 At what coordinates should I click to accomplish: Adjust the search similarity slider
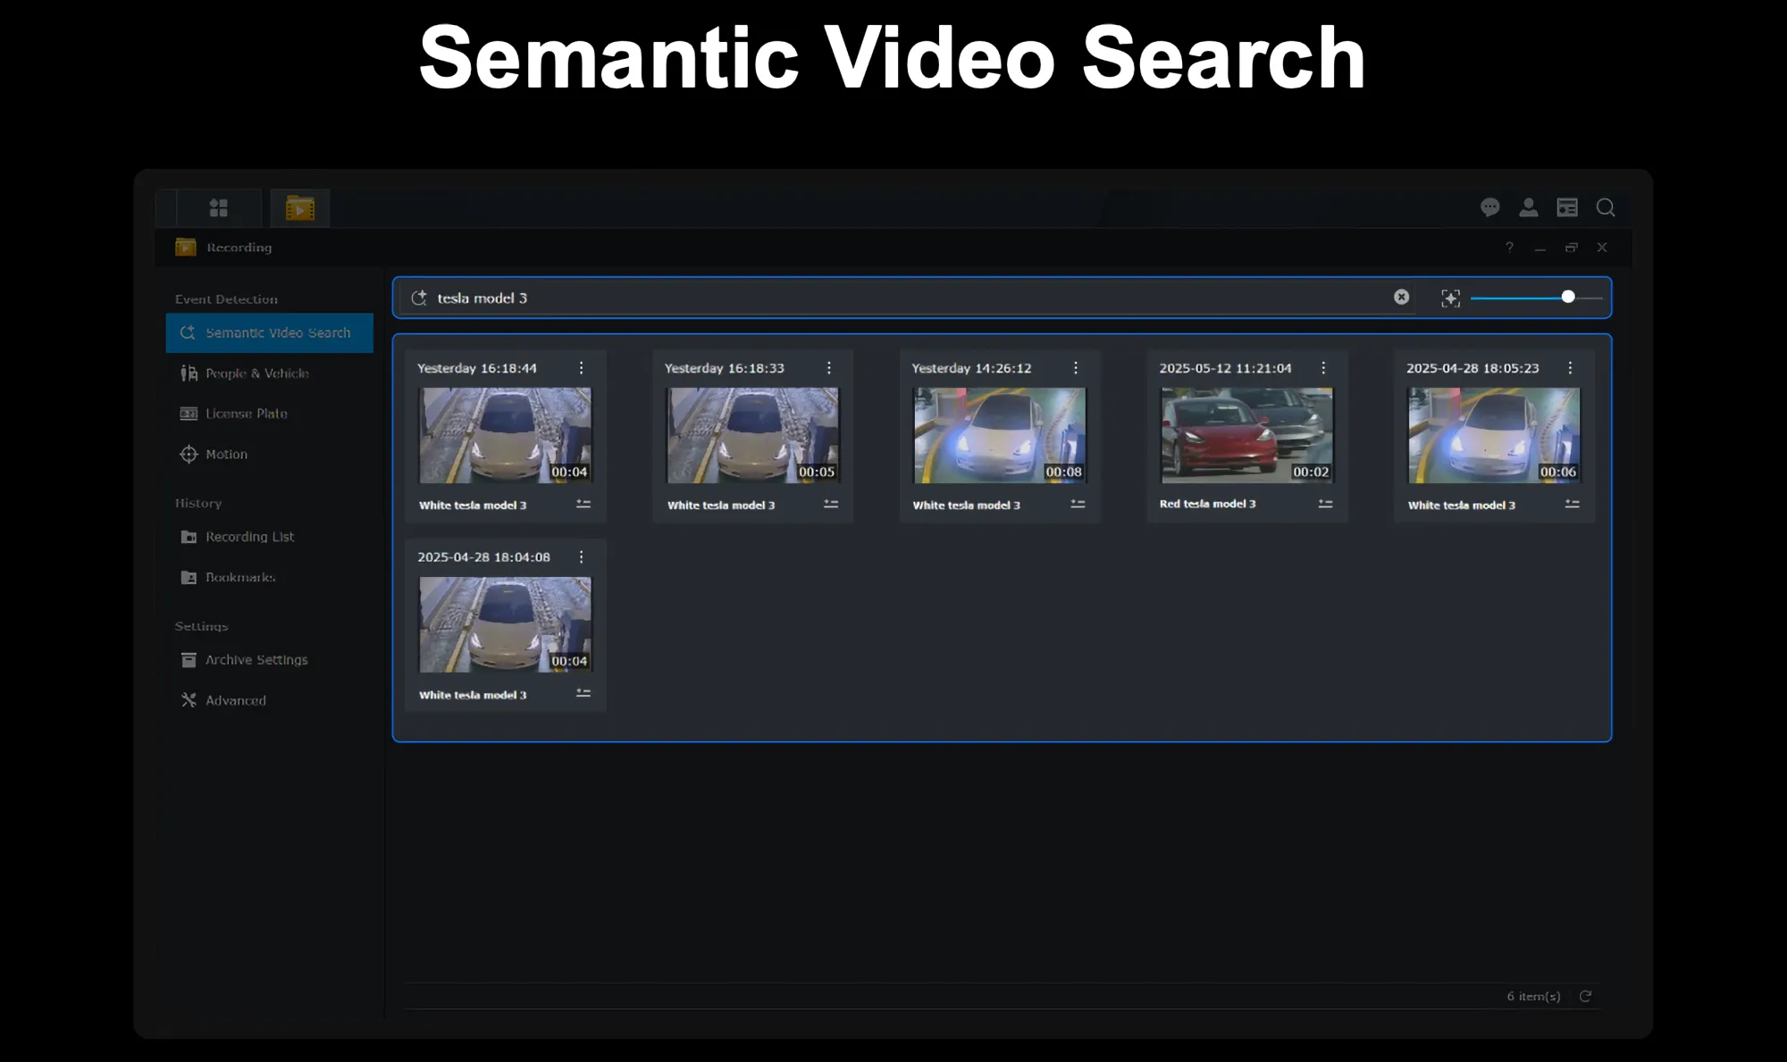pyautogui.click(x=1567, y=297)
